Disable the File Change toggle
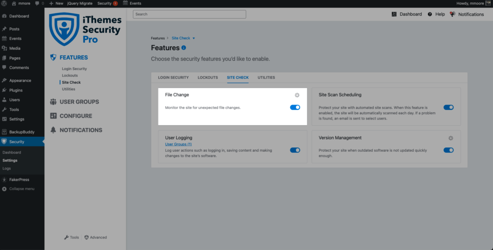The width and height of the screenshot is (493, 250). (295, 107)
